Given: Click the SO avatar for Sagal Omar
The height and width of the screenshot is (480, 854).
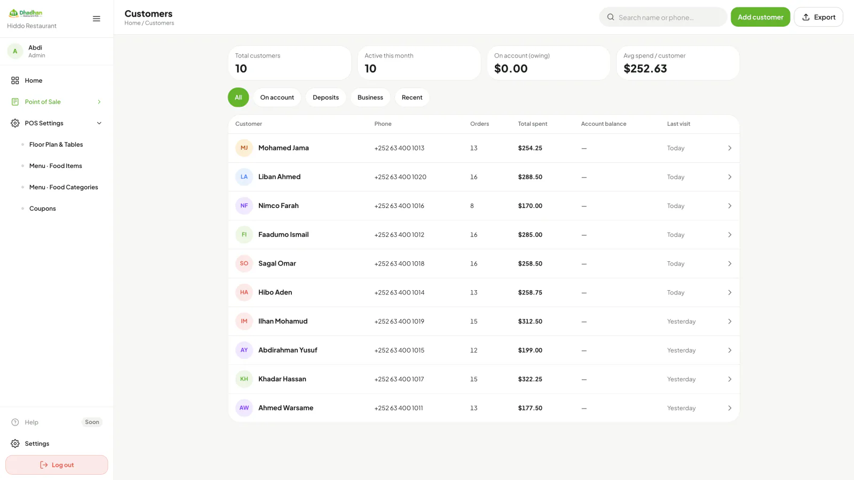Looking at the screenshot, I should pyautogui.click(x=244, y=263).
